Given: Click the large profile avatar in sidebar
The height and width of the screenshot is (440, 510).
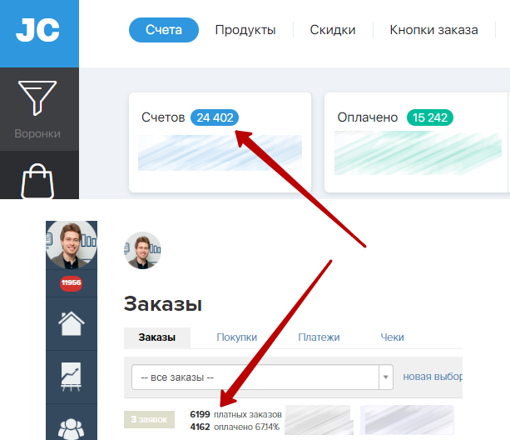Looking at the screenshot, I should pyautogui.click(x=72, y=244).
